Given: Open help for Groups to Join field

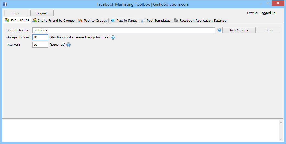Looking at the screenshot, I should [x=113, y=38].
